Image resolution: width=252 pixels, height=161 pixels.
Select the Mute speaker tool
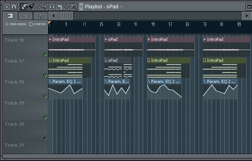(x=45, y=7)
